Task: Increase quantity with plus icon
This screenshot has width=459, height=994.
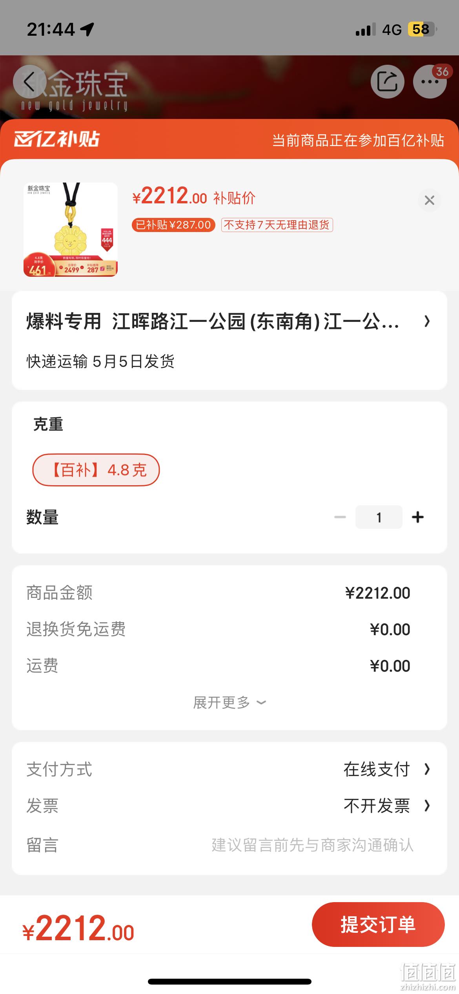Action: pos(418,517)
